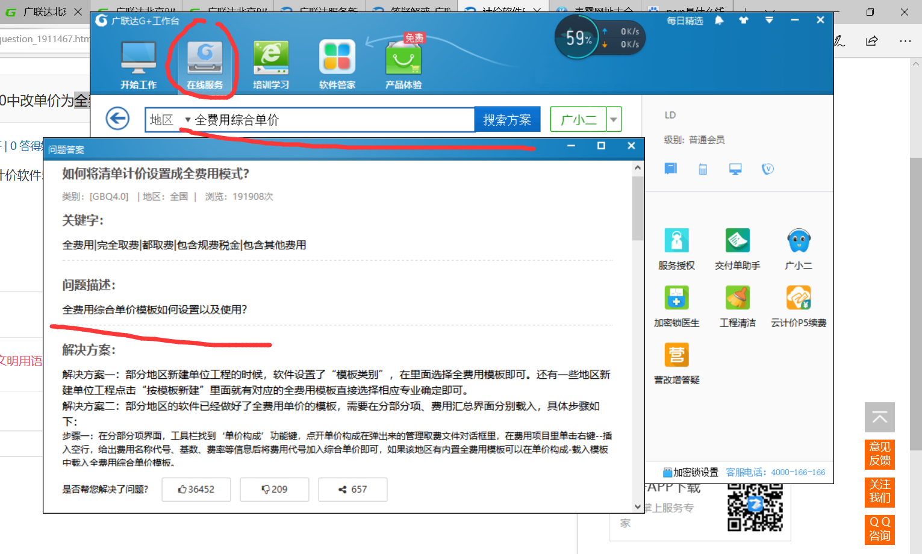
Task: Launch 工程清洁 tool
Action: (737, 307)
